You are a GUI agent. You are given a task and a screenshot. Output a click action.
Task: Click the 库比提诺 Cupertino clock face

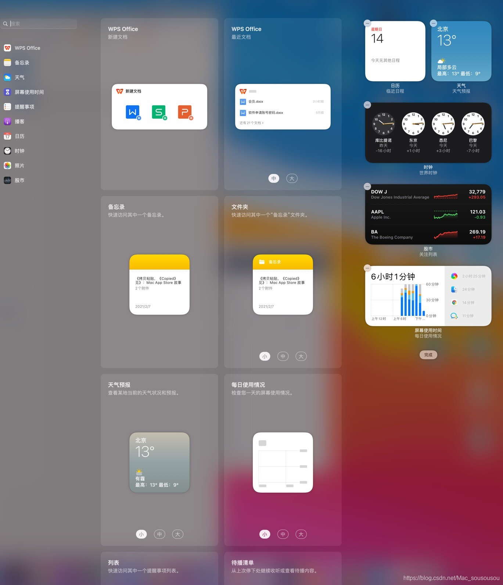click(x=384, y=124)
